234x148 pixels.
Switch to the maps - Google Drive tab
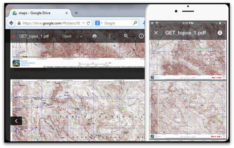(40, 13)
